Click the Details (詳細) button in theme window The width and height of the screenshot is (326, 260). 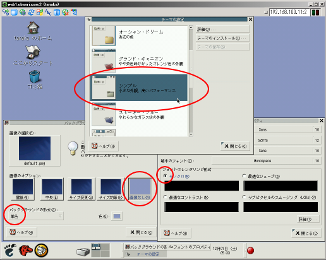[x=222, y=30]
